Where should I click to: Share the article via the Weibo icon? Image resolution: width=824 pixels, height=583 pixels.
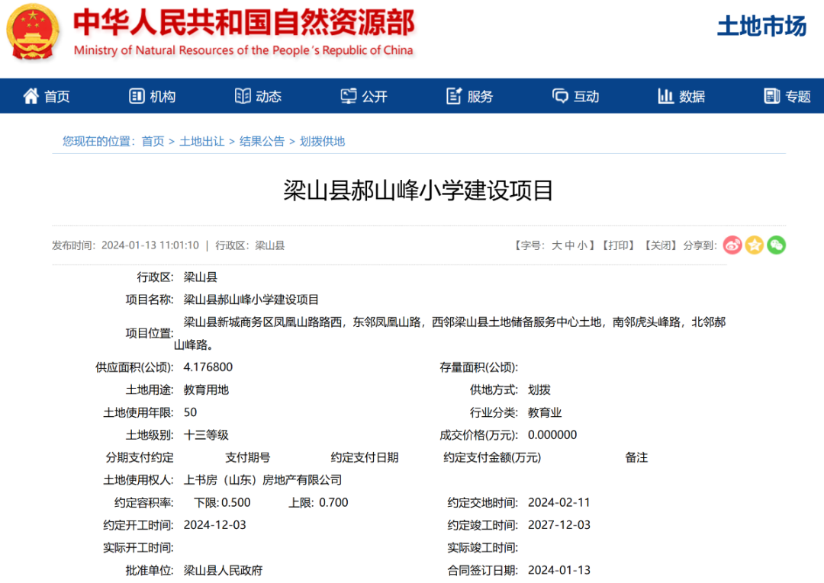click(732, 245)
